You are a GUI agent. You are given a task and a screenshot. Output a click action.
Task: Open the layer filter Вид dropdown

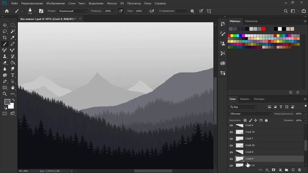tap(243, 107)
